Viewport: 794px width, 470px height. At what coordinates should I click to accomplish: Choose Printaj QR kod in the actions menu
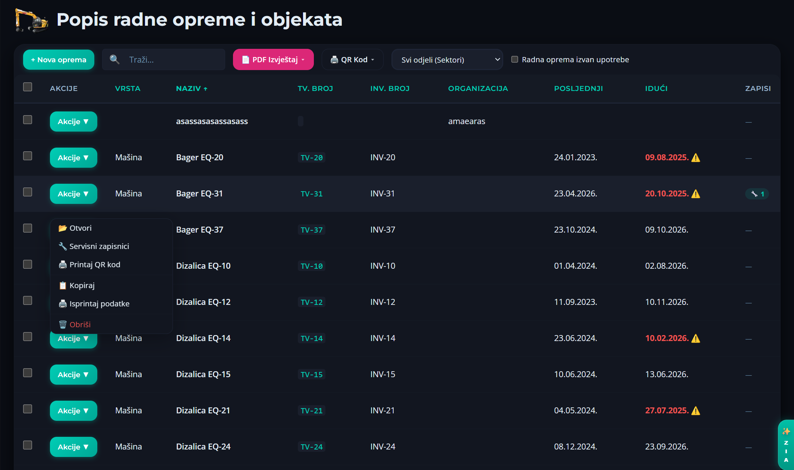tap(111, 265)
